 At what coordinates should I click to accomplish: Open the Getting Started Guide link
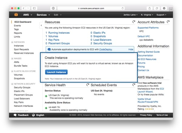coord(149,52)
